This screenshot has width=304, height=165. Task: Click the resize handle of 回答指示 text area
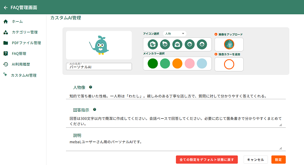click(281, 125)
